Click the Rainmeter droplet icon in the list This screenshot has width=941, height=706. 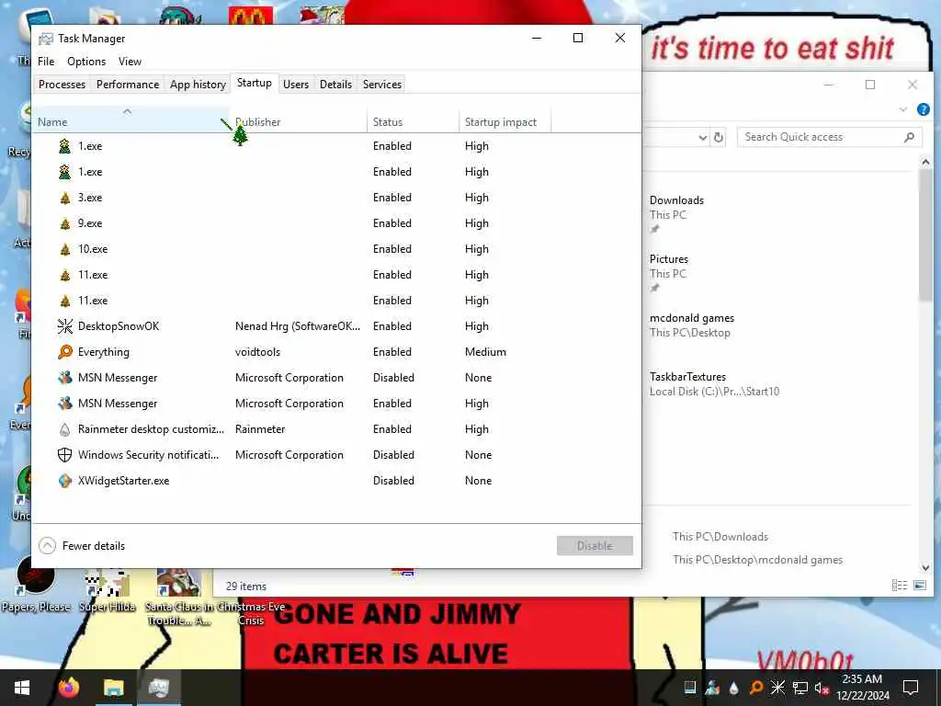click(65, 429)
